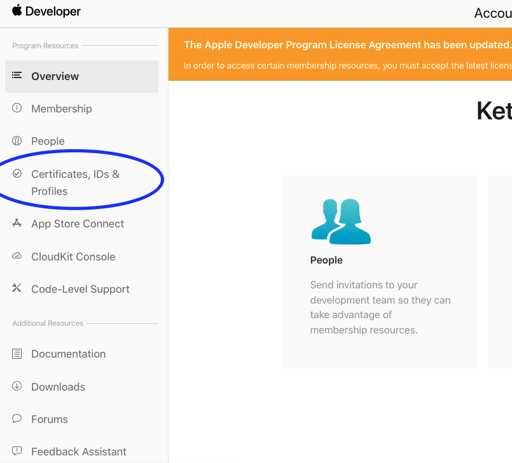
Task: Click the Account tab in header
Action: pos(493,13)
